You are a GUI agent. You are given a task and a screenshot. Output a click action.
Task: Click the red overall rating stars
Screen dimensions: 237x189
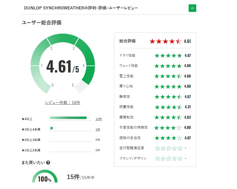[x=165, y=41]
